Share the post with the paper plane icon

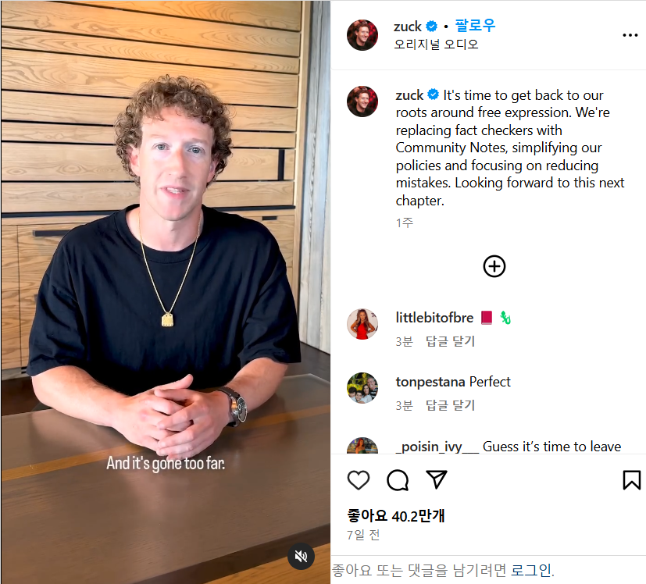coord(437,479)
